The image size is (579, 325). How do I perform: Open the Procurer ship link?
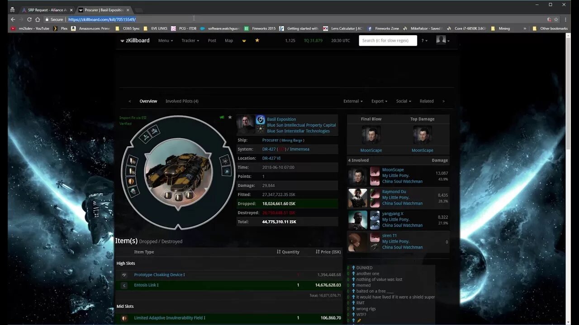click(x=270, y=140)
